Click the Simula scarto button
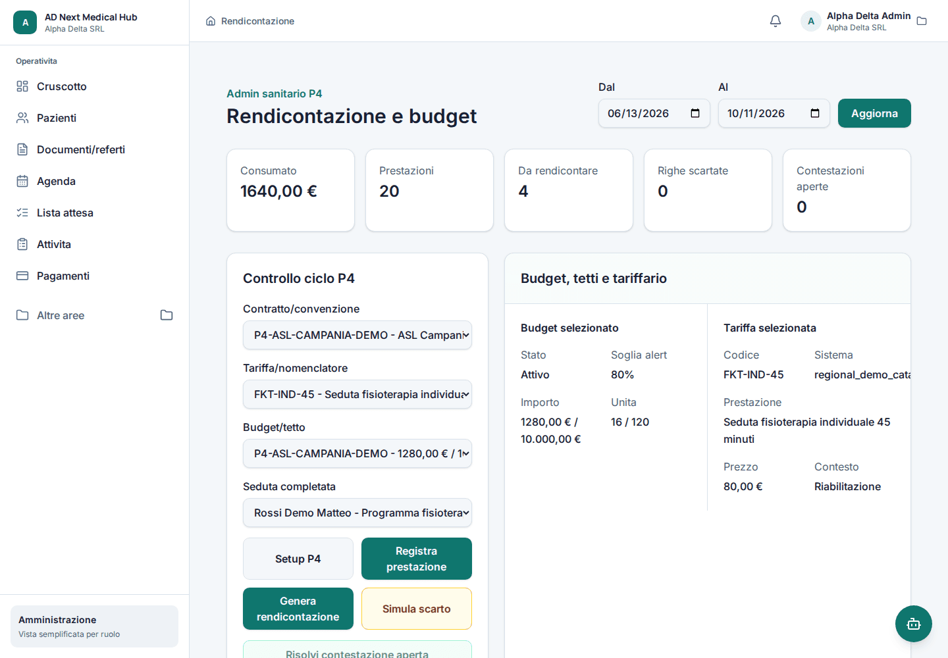This screenshot has height=658, width=948. click(x=417, y=609)
